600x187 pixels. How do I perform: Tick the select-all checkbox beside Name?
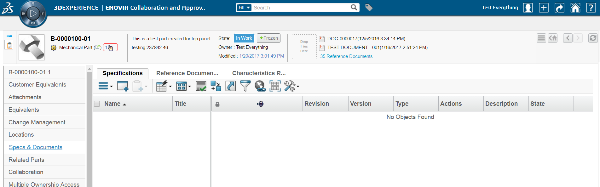pyautogui.click(x=97, y=104)
